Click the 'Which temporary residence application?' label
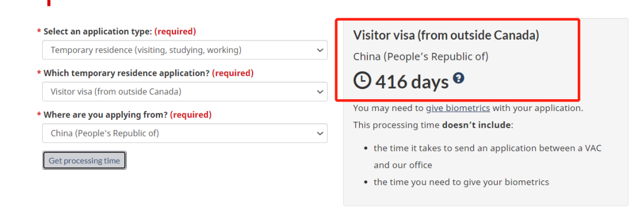 pos(127,73)
